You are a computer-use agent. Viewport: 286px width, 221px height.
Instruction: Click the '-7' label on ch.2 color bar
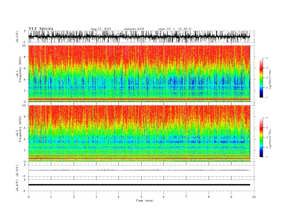[x=266, y=157]
